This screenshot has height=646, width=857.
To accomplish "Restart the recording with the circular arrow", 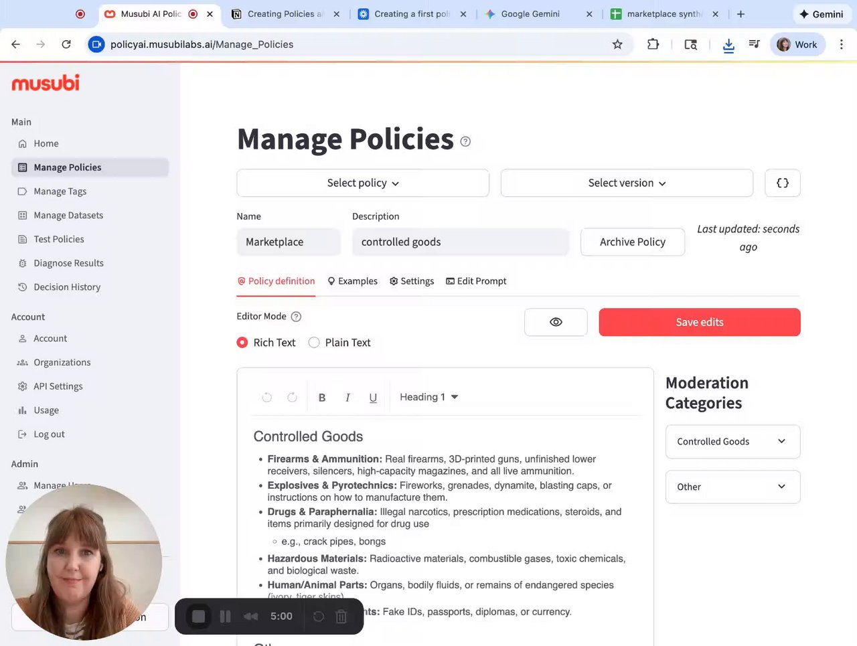I will click(319, 617).
